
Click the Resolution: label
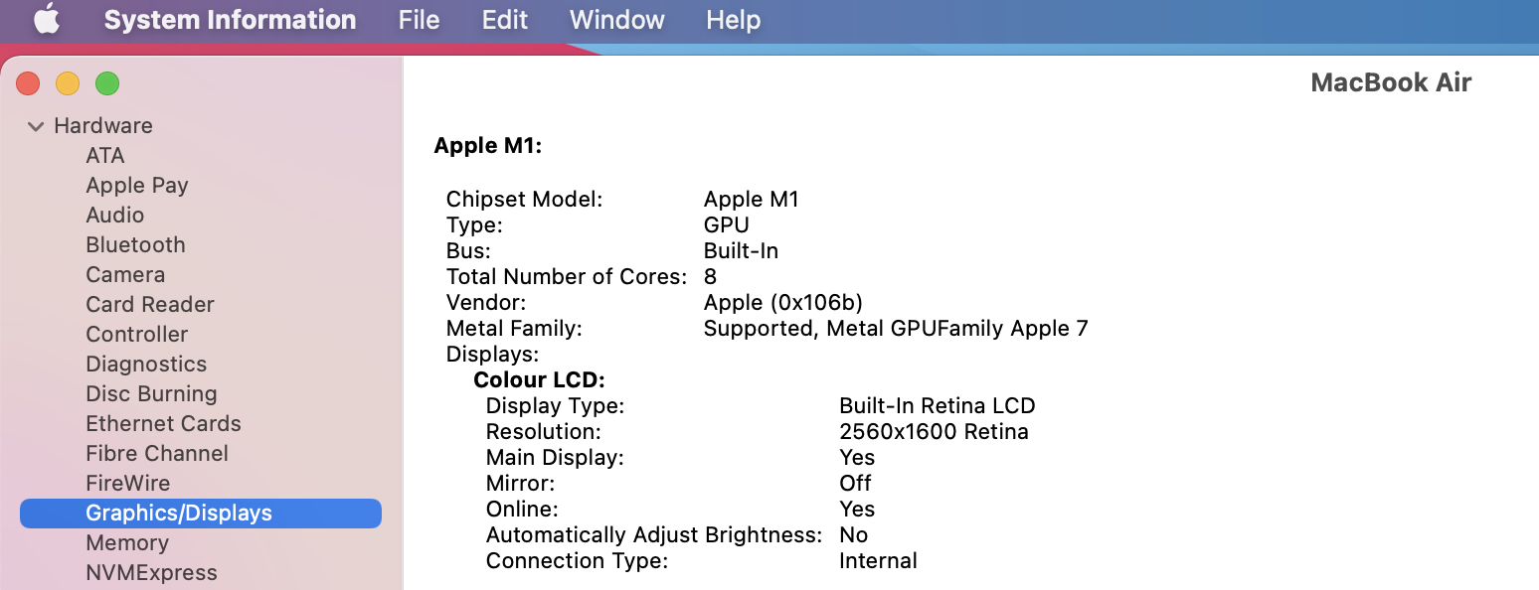pyautogui.click(x=544, y=431)
